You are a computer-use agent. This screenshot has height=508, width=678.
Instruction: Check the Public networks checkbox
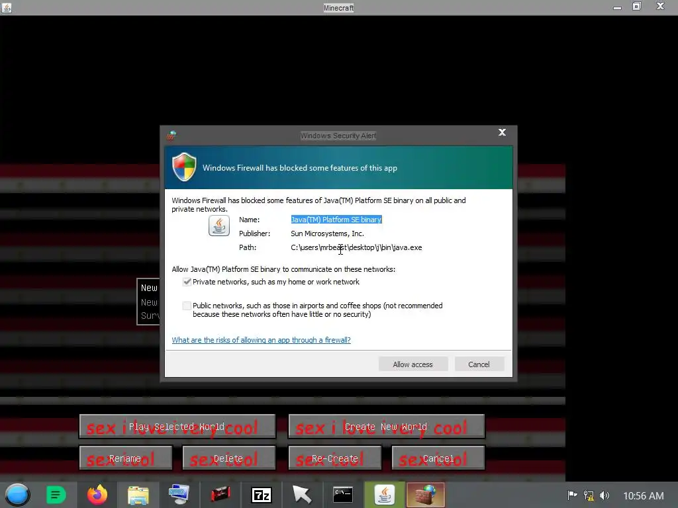[x=187, y=306]
